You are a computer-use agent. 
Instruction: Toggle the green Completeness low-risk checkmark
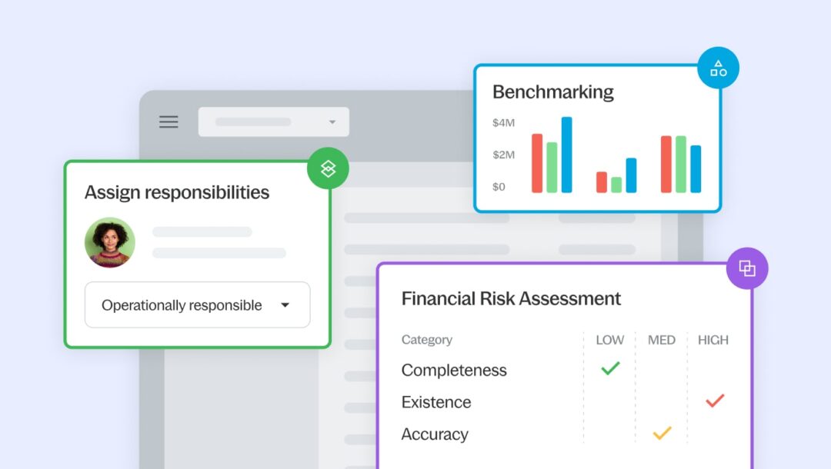[610, 369]
